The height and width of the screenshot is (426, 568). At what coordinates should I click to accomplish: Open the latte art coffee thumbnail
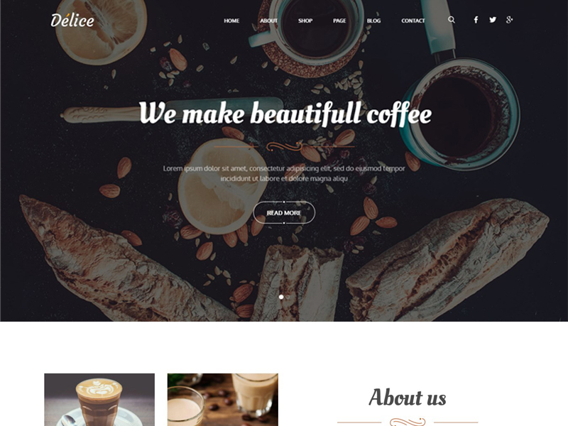pos(99,400)
